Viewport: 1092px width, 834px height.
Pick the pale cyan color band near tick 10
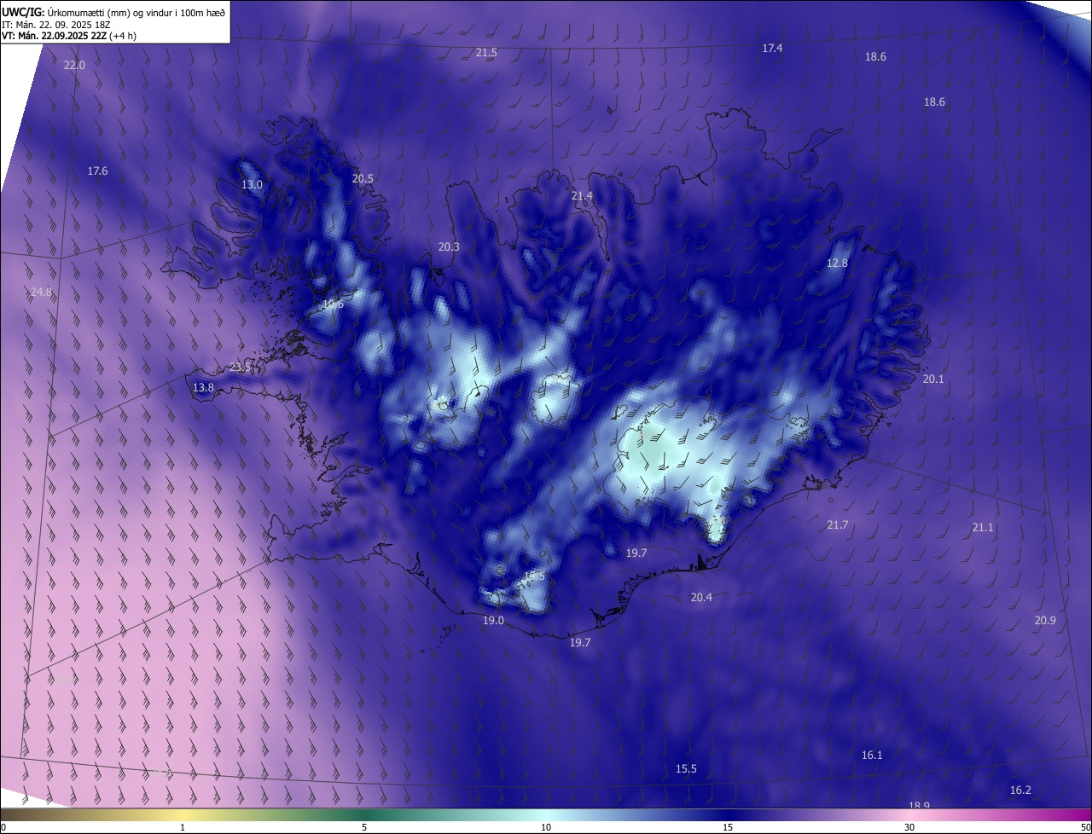click(546, 815)
